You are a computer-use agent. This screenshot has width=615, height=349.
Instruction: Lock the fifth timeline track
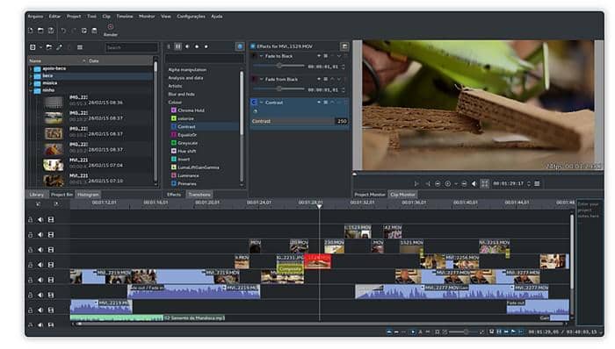point(31,280)
